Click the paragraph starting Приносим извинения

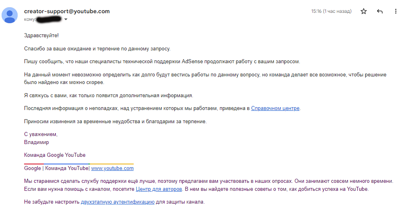tap(115, 121)
